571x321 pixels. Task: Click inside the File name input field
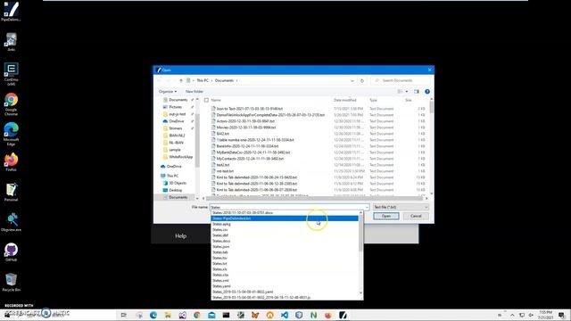tap(287, 207)
